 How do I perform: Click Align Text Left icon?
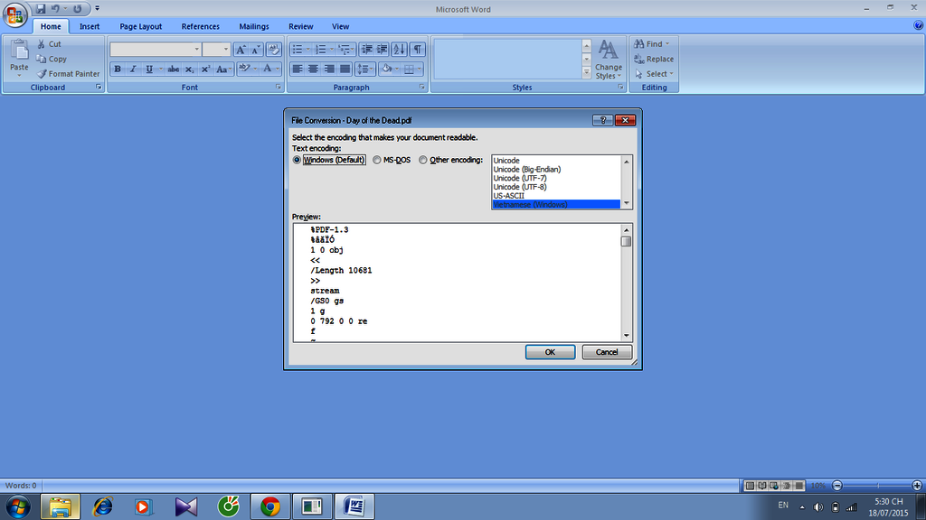(298, 69)
